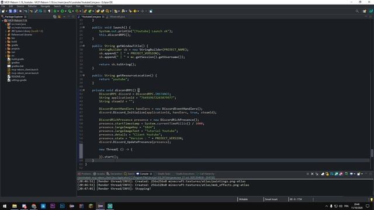The height and width of the screenshot is (210, 374).
Task: Click the 'Stopping!' console log line
Action: tap(114, 188)
